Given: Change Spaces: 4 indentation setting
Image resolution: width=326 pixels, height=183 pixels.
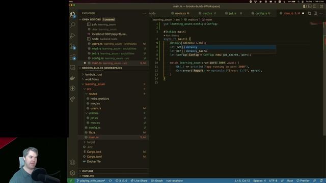Looking at the screenshot, I should point(259,181).
